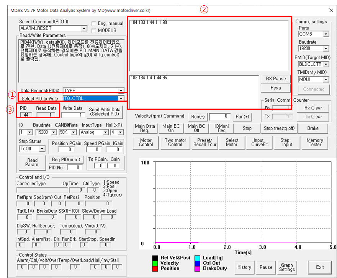Viewport: 337px width, 278px height.
Task: Click the black Ref Vel&Posi legend swatch
Action: click(x=155, y=258)
